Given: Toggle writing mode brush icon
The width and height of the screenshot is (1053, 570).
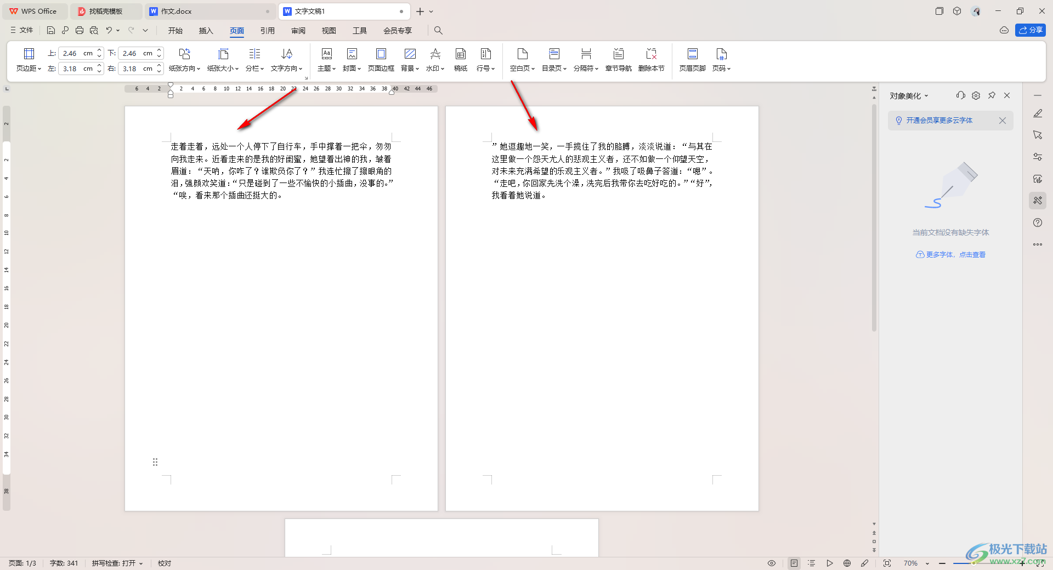Looking at the screenshot, I should pos(865,563).
